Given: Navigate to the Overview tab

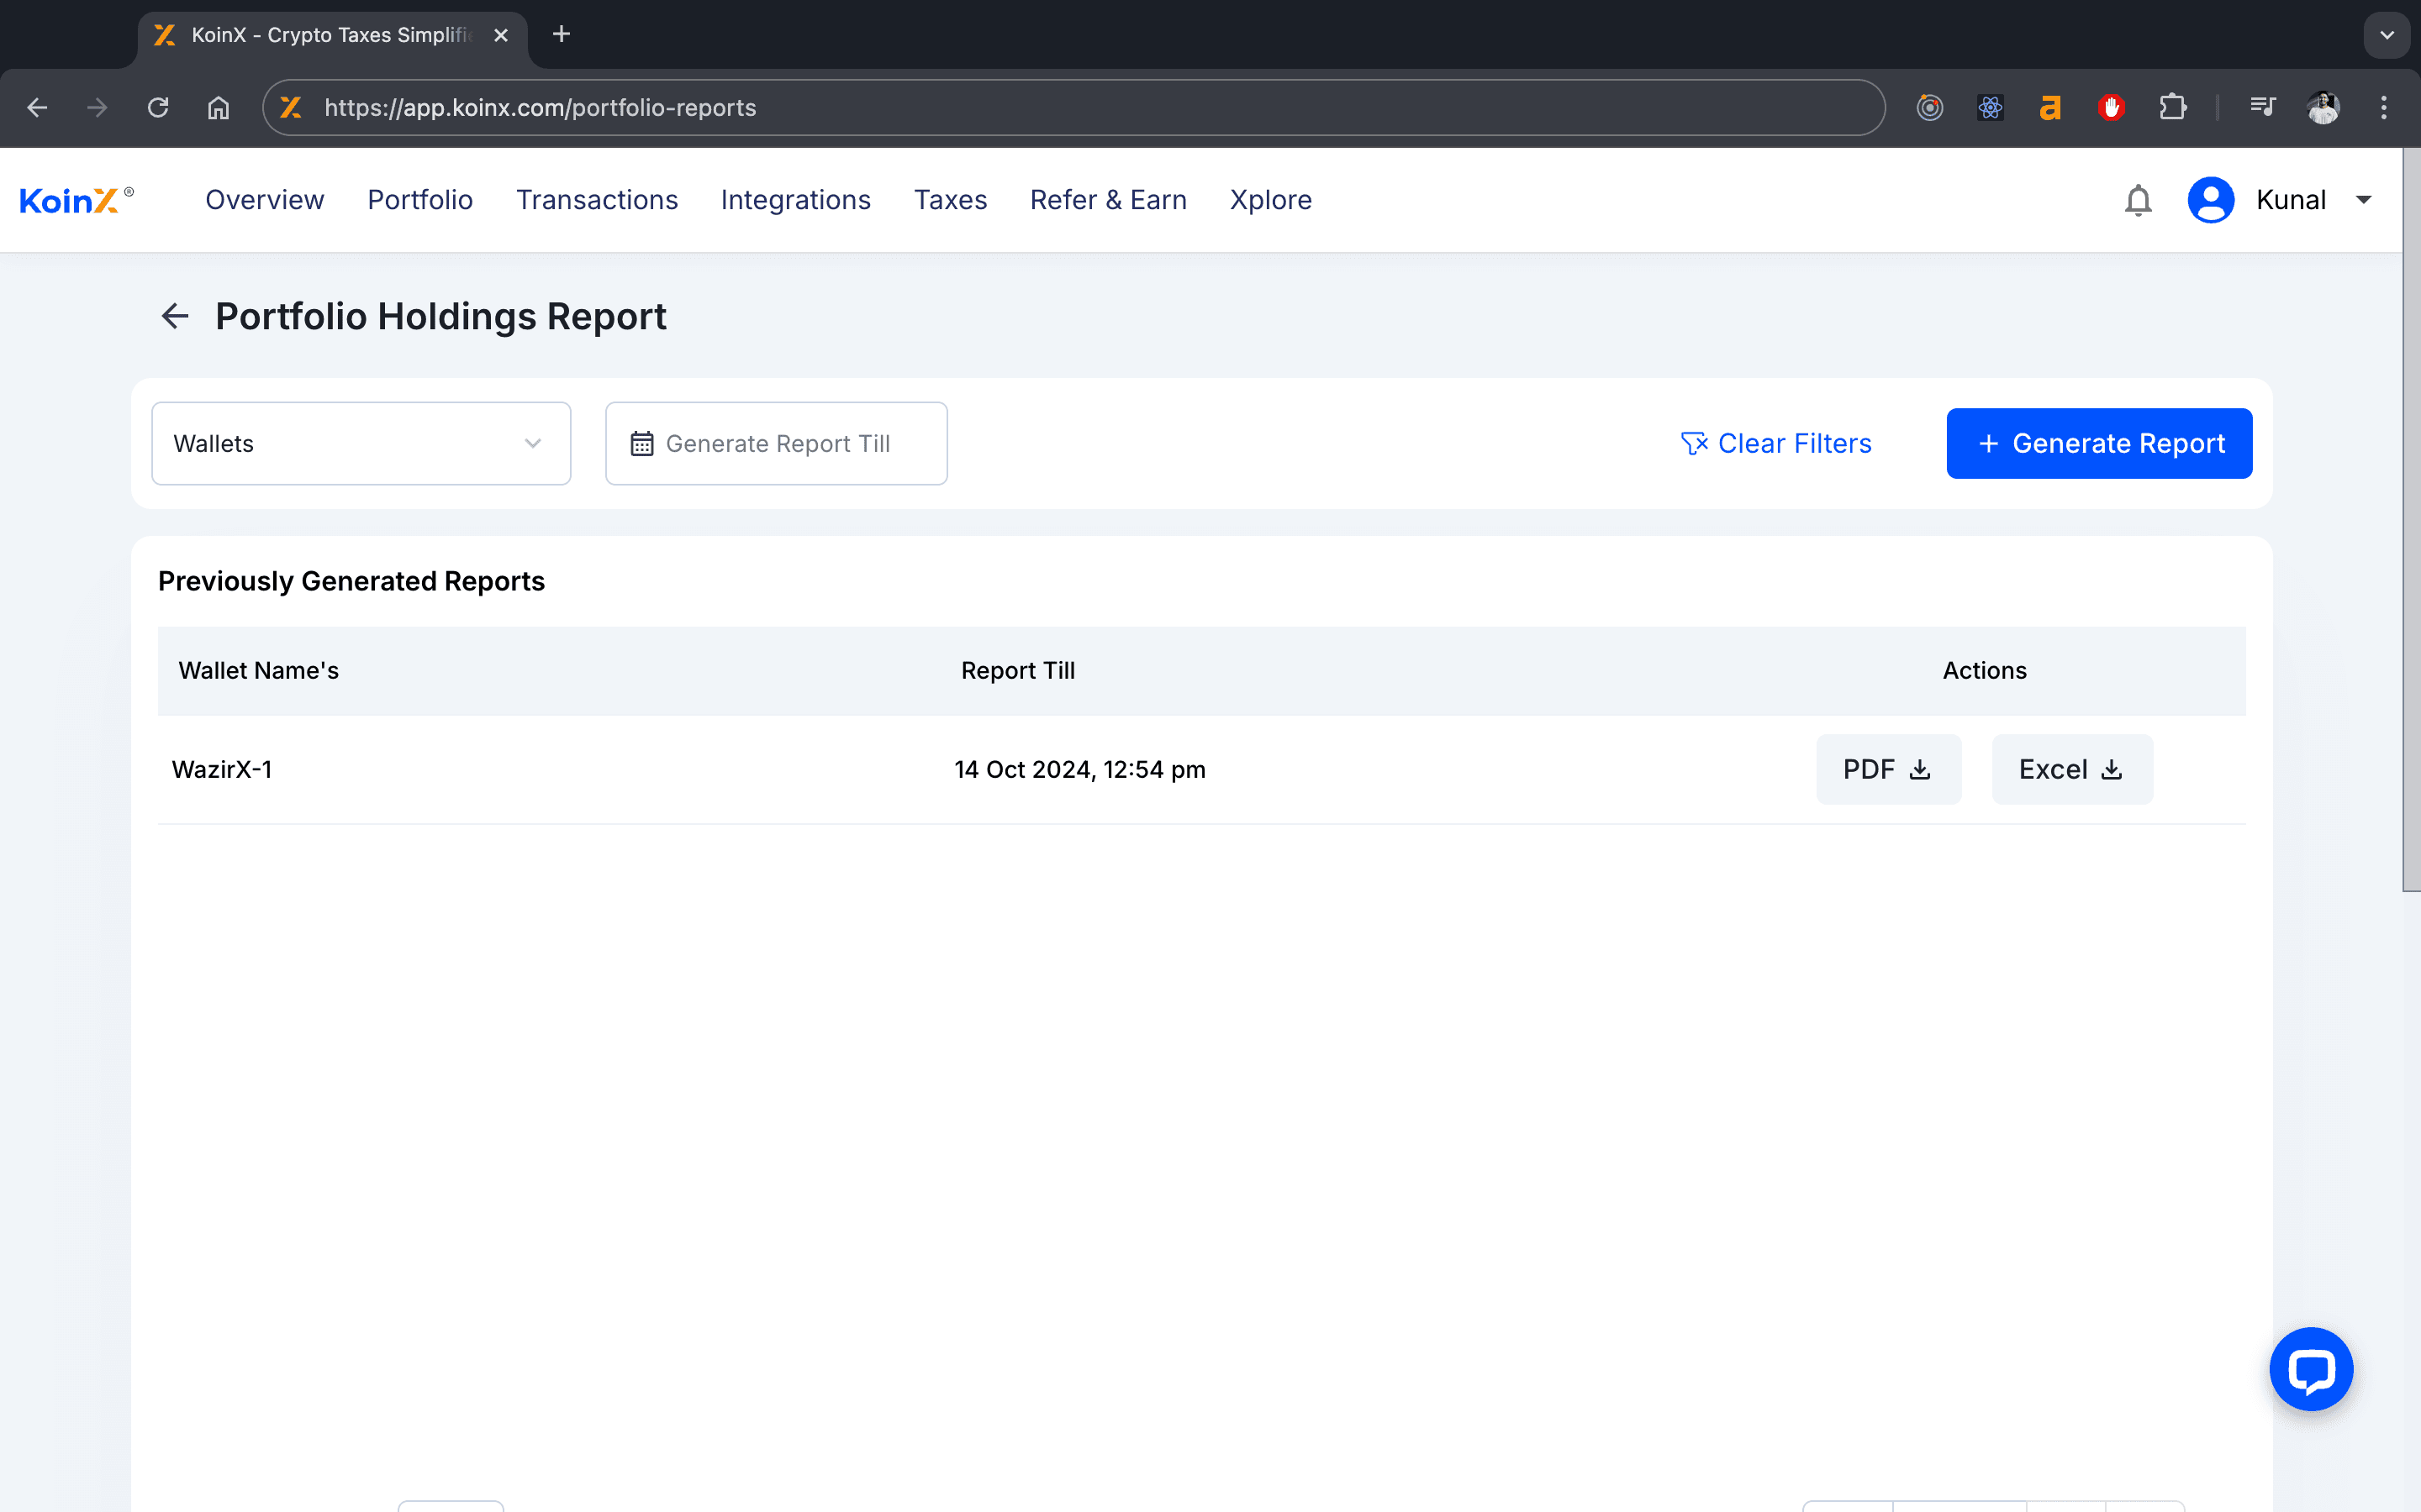Looking at the screenshot, I should [x=265, y=198].
